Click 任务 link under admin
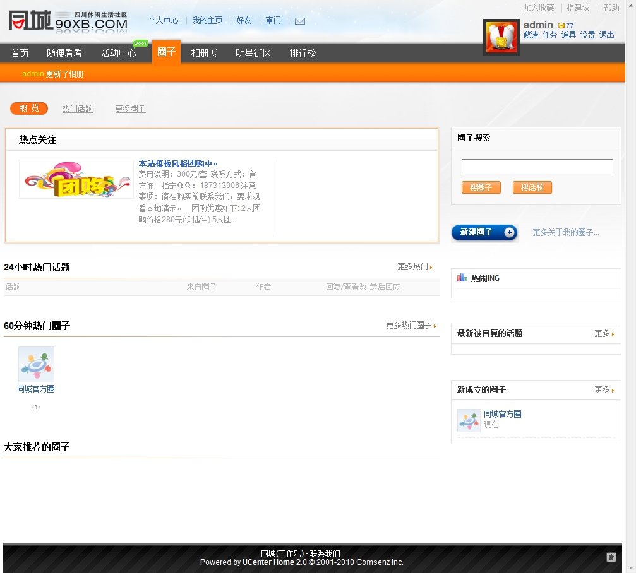The width and height of the screenshot is (636, 573). pos(549,35)
